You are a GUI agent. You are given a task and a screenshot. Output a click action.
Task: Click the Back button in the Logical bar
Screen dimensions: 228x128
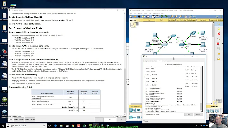click(149, 20)
